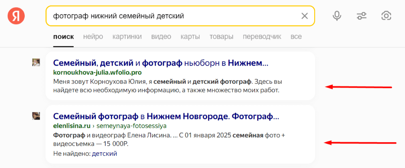Visit the elenlisina.ru domain link
The height and width of the screenshot is (168, 405).
(x=72, y=126)
